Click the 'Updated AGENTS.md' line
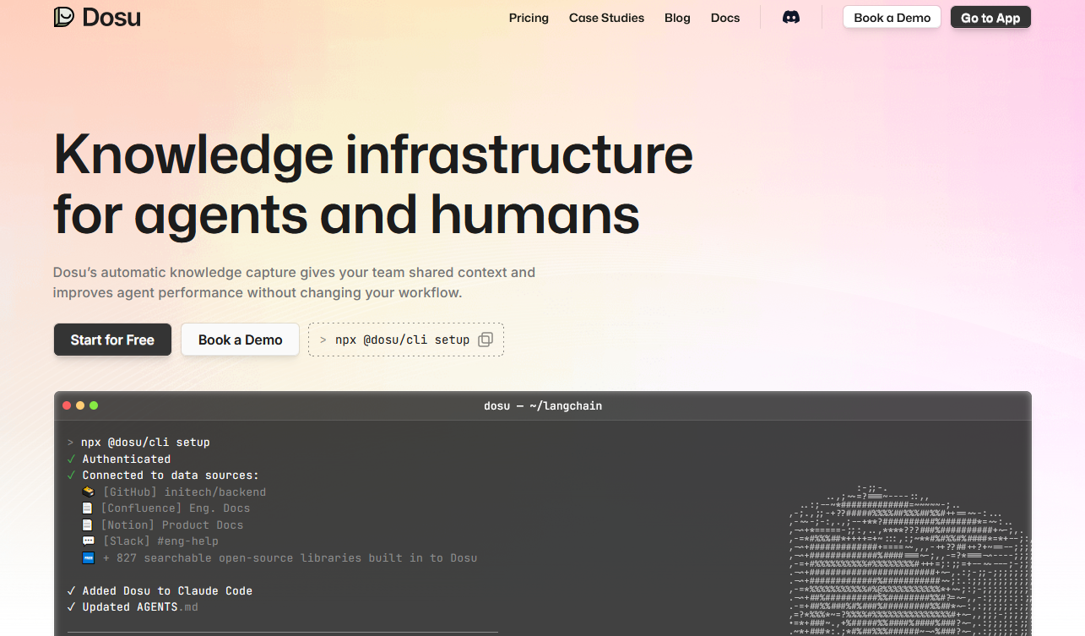 tap(133, 607)
